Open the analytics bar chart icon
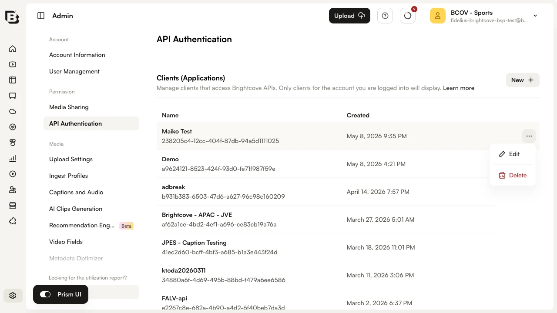This screenshot has width=557, height=313. [x=13, y=158]
